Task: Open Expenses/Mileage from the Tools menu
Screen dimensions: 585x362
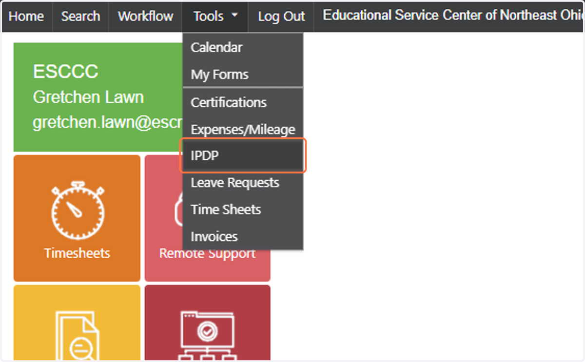Action: [243, 130]
